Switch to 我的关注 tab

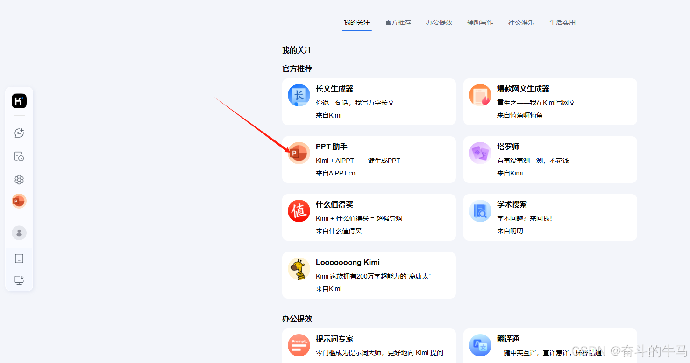(x=357, y=22)
